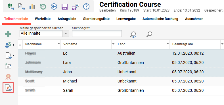Select the row with Vorname Ed

(x=121, y=53)
